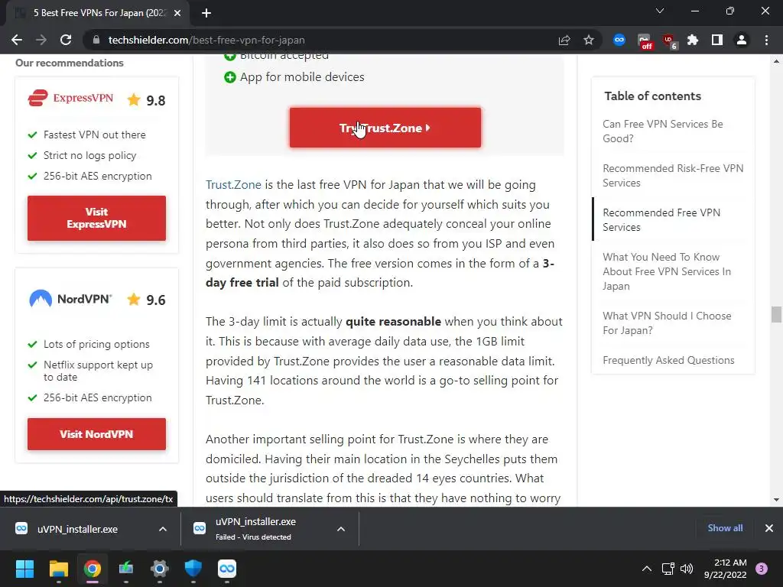Show hidden system tray icons
Image resolution: width=783 pixels, height=587 pixels.
[x=647, y=569]
